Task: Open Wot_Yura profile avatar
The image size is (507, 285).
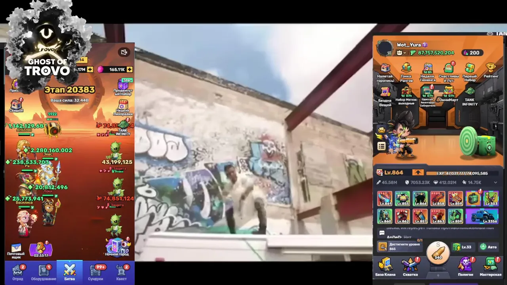Action: click(384, 49)
